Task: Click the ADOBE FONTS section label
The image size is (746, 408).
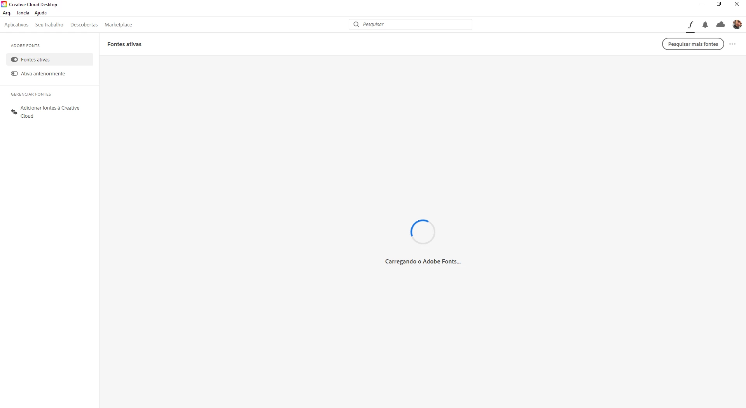Action: [x=25, y=45]
